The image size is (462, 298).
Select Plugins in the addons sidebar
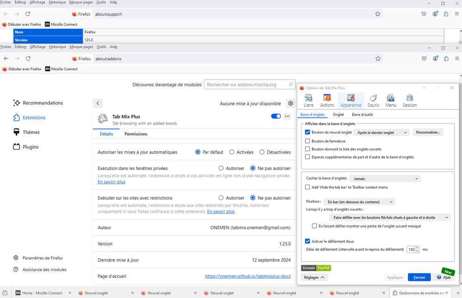26,147
